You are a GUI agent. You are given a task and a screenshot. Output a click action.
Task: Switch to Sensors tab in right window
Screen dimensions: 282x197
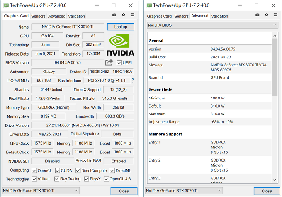[181, 16]
